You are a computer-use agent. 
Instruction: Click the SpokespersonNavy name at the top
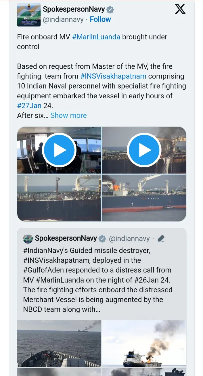pyautogui.click(x=74, y=9)
